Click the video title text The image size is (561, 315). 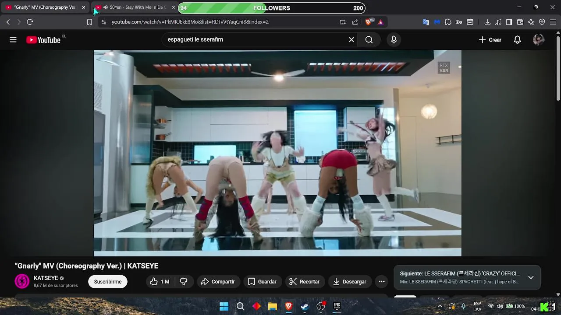tap(86, 266)
